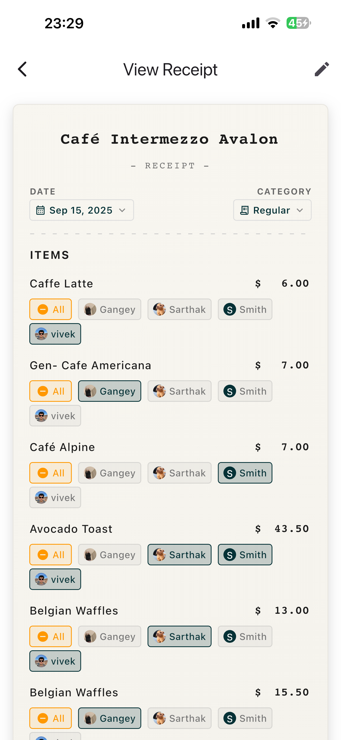Tap the edit pencil icon

coord(321,69)
